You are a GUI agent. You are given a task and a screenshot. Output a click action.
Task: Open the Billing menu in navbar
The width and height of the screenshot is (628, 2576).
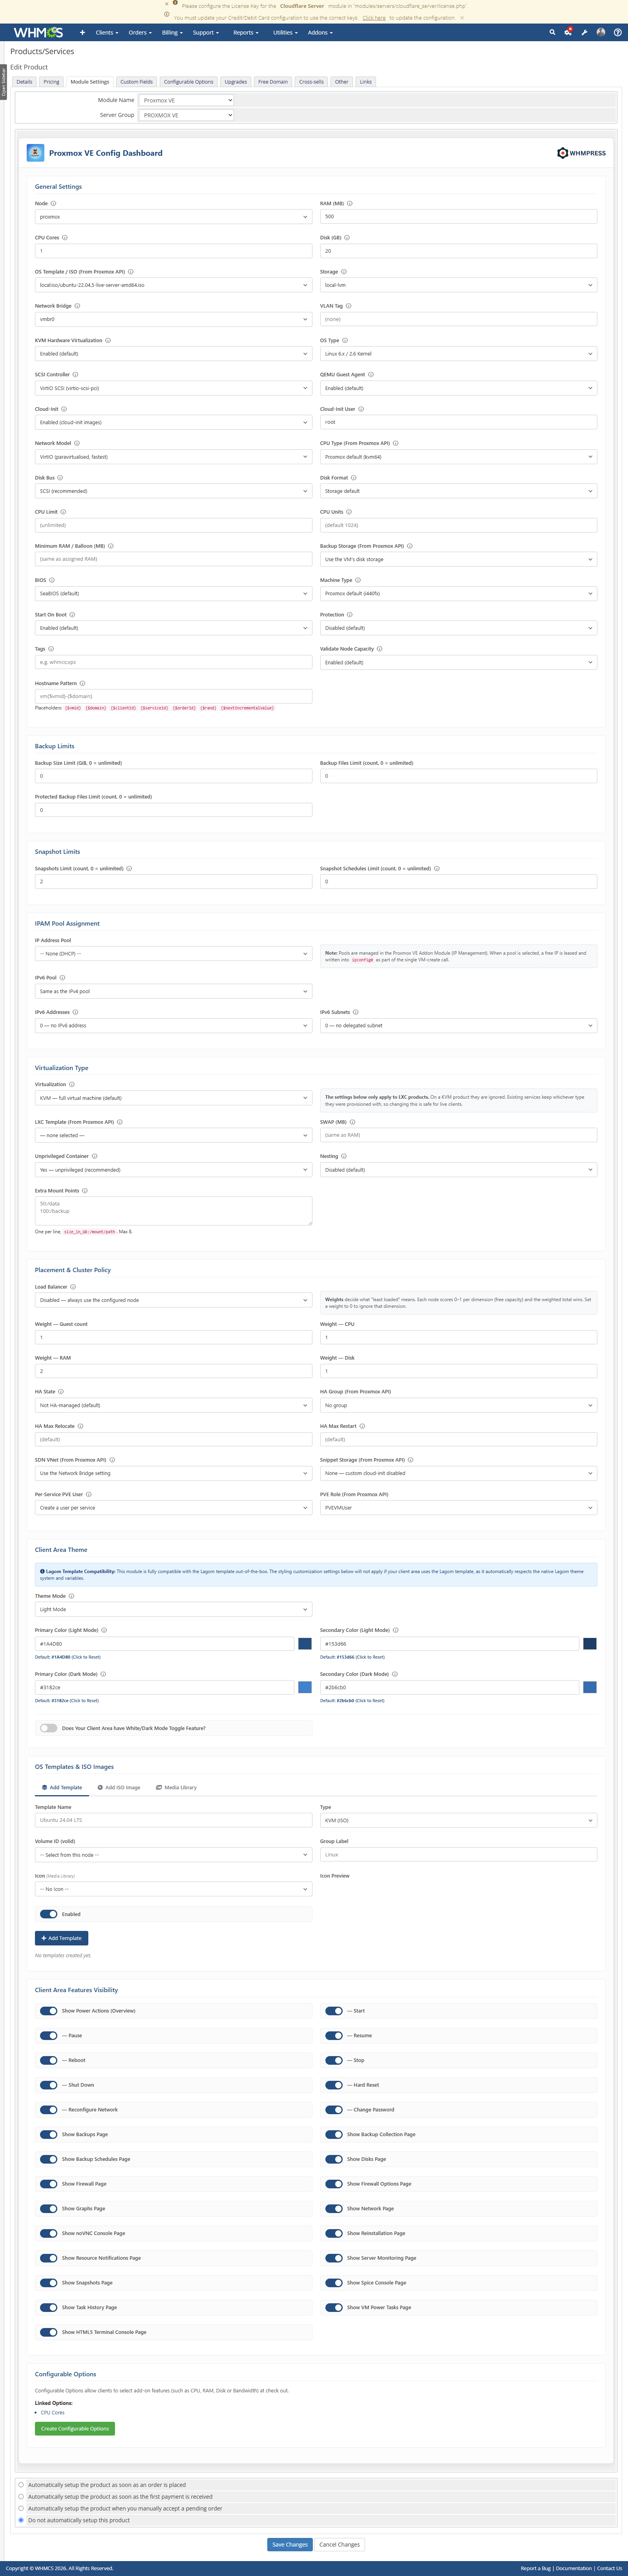(172, 32)
